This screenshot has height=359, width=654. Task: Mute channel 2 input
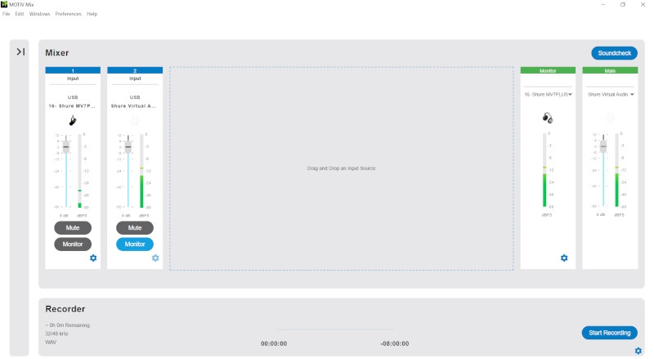point(135,228)
